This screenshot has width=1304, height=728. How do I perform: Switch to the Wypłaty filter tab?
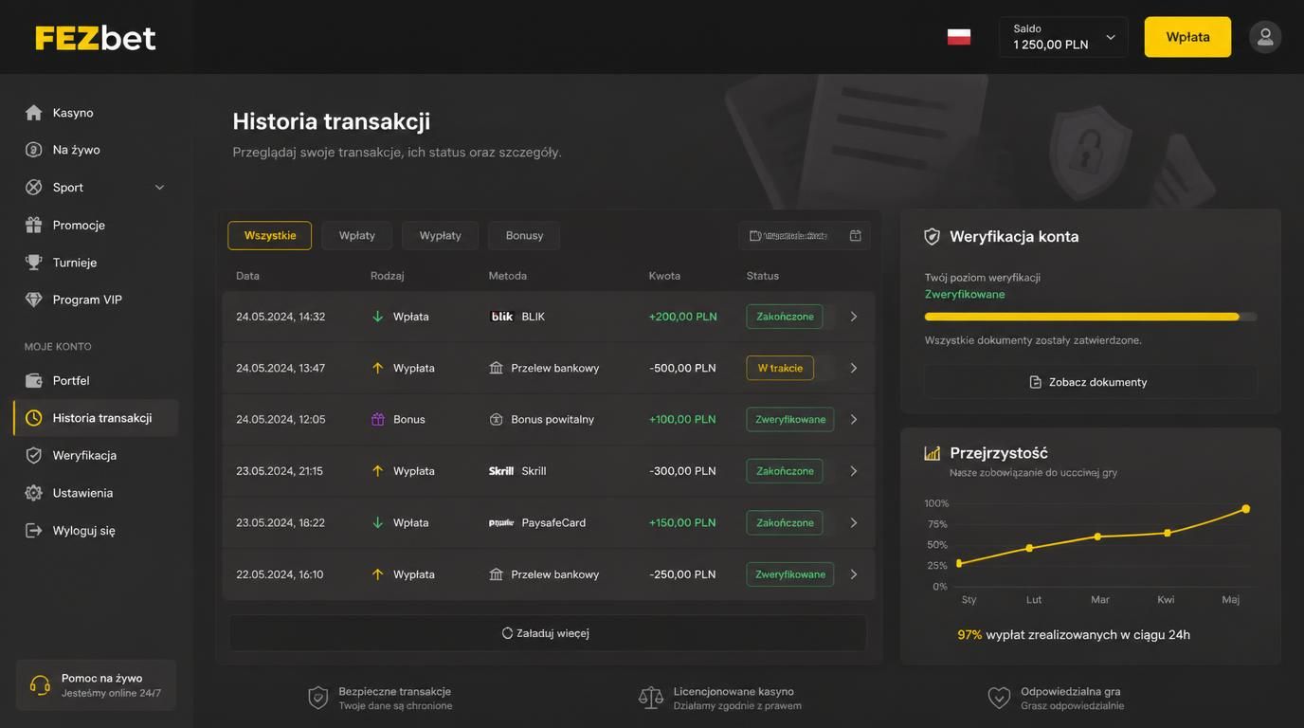point(441,235)
